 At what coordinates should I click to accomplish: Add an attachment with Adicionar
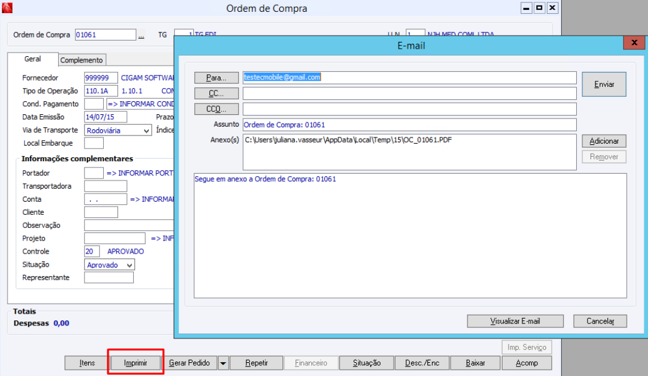click(604, 141)
